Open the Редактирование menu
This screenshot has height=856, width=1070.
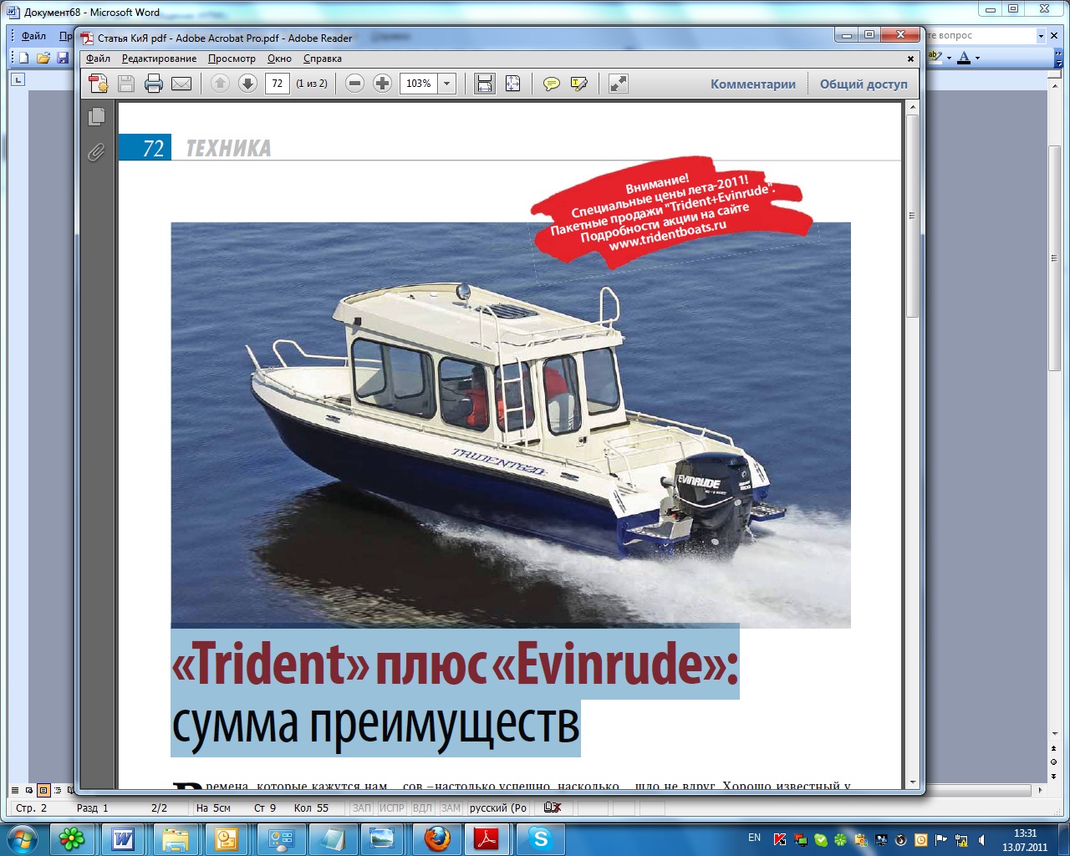click(x=159, y=59)
